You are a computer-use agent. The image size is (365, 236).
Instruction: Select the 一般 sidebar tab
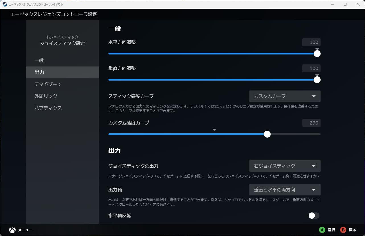(62, 60)
